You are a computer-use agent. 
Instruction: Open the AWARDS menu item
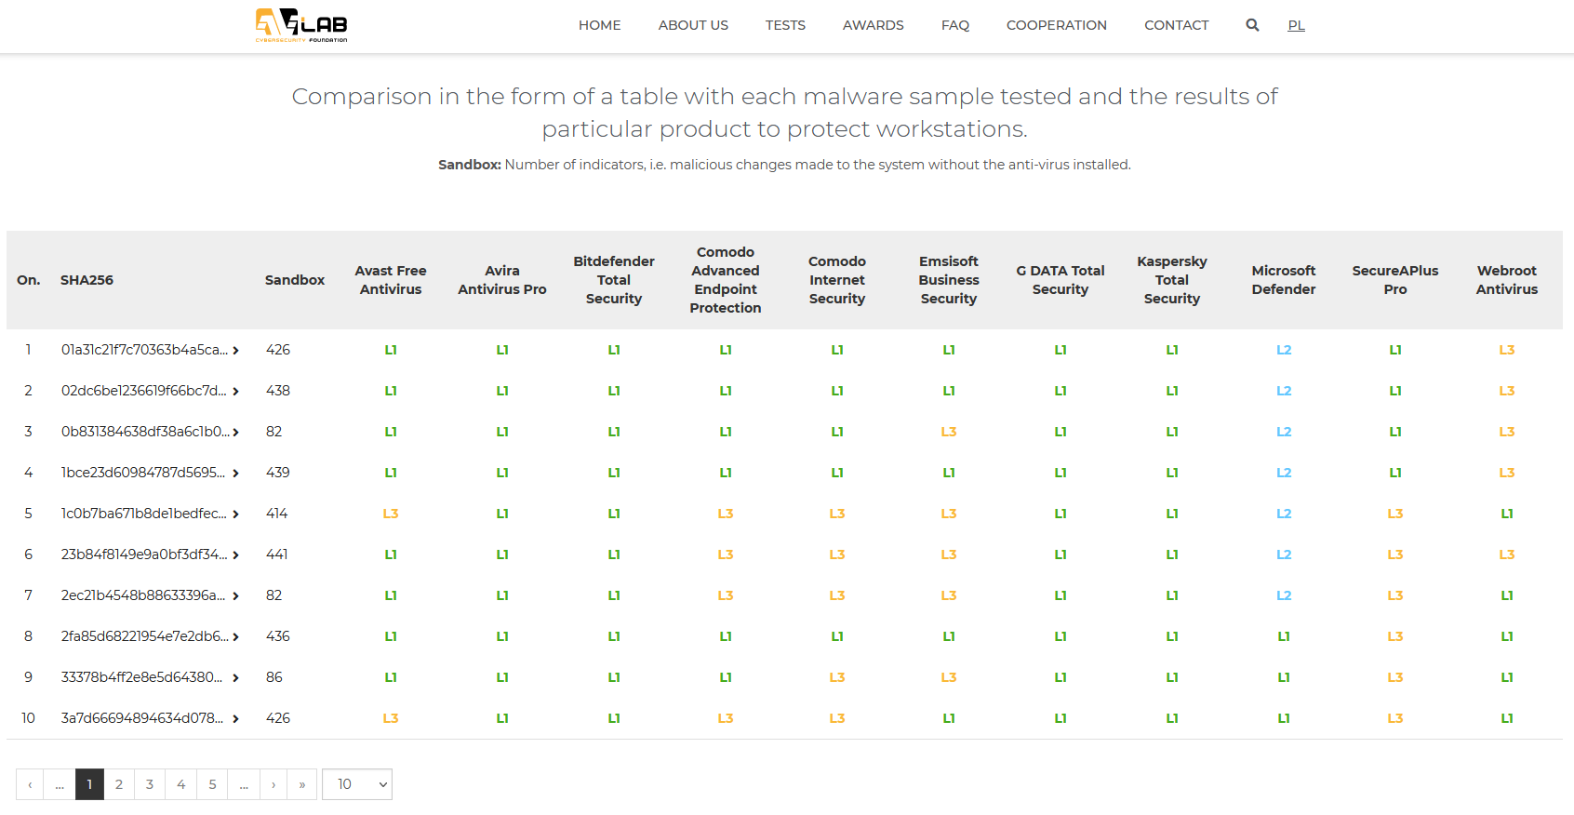pyautogui.click(x=873, y=25)
